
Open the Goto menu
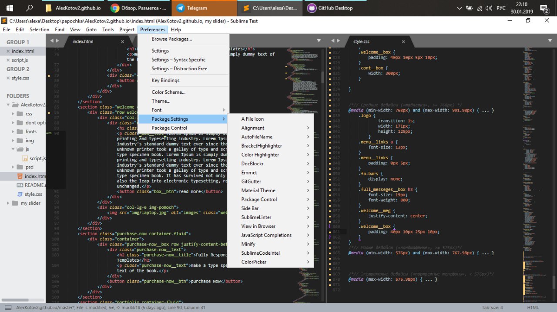pyautogui.click(x=91, y=30)
